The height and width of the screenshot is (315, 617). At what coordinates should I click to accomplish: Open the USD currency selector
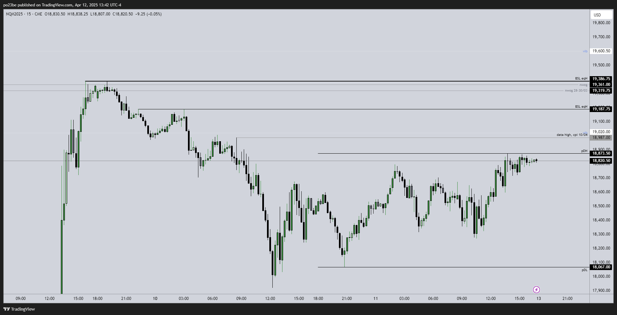tap(601, 15)
